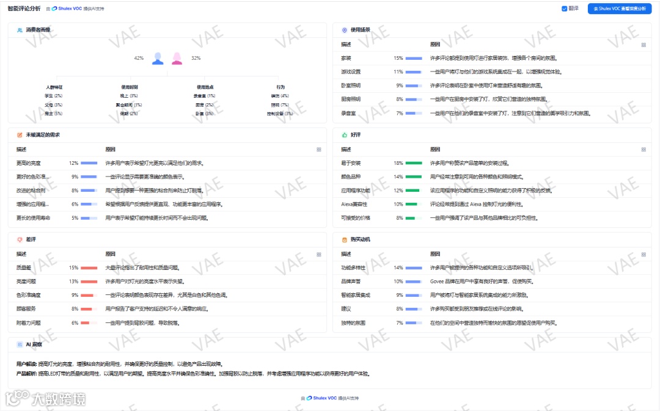Open the Shulex VOC text link in the footer
This screenshot has width=660, height=411.
325,398
